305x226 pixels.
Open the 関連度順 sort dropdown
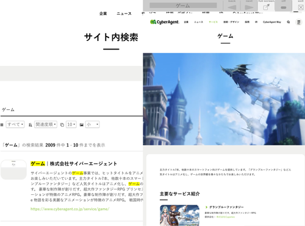pyautogui.click(x=46, y=125)
